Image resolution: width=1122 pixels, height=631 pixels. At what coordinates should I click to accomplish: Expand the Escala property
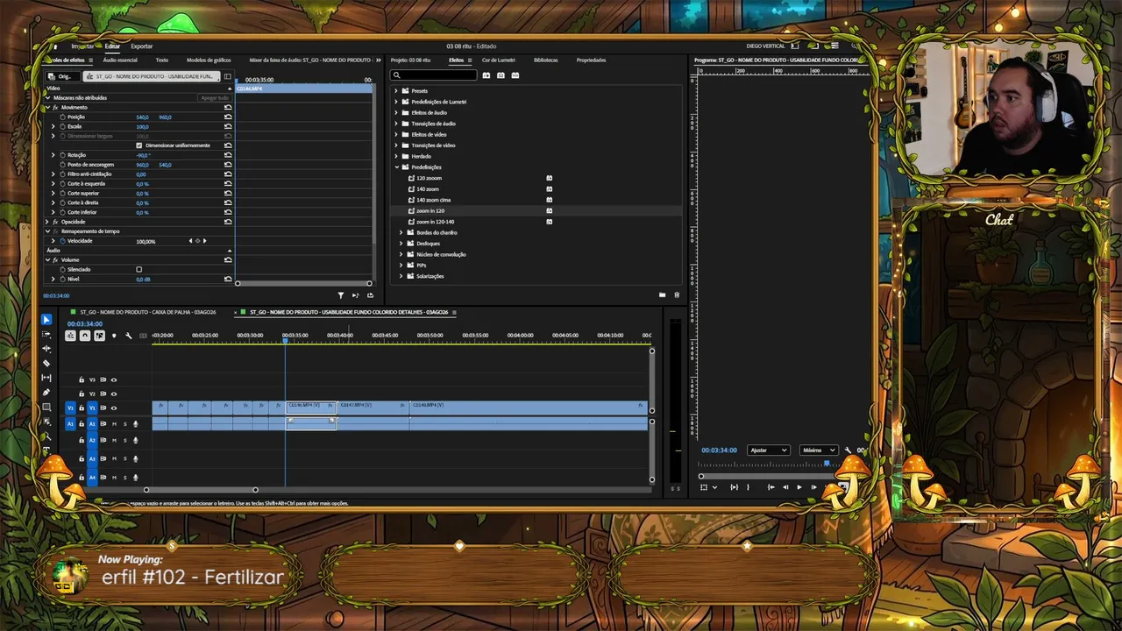point(53,126)
